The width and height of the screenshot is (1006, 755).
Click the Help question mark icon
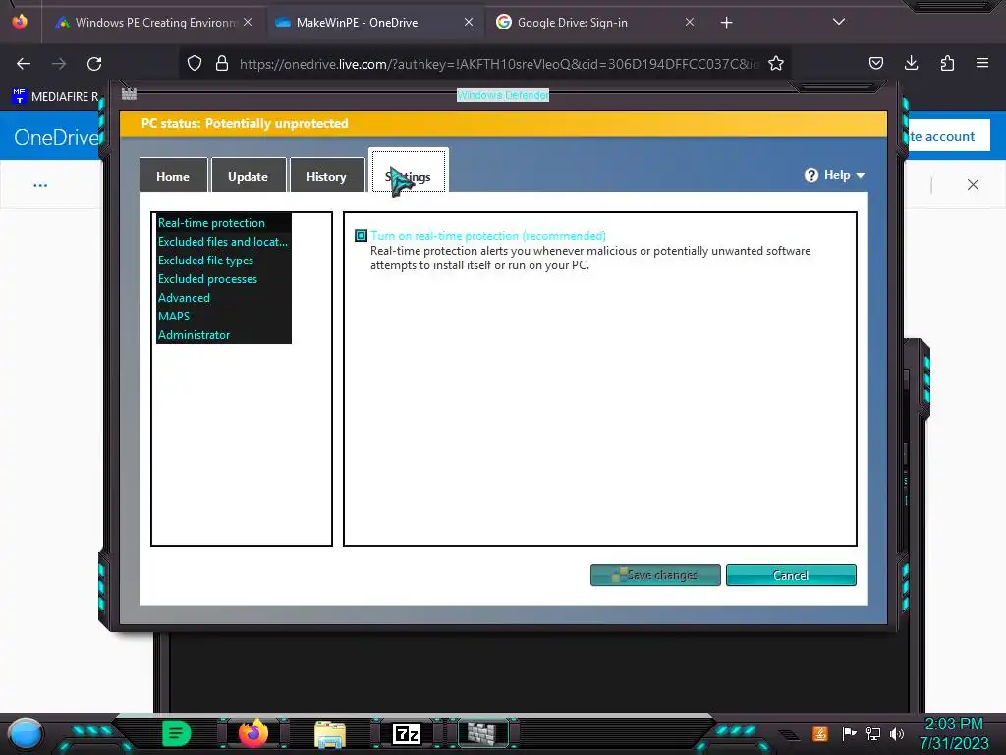(x=811, y=175)
